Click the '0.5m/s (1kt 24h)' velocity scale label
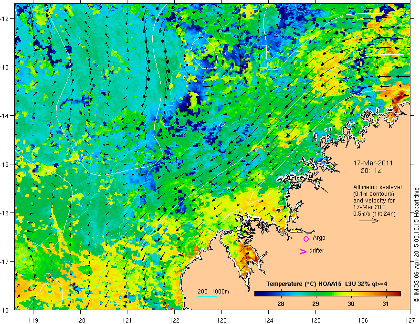420x324 pixels. point(375,214)
